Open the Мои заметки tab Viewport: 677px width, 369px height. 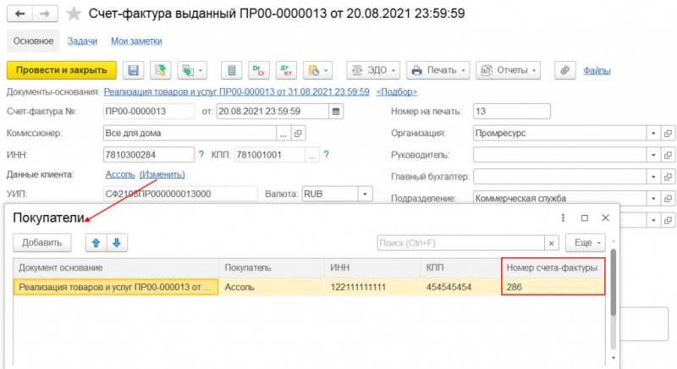coord(136,41)
